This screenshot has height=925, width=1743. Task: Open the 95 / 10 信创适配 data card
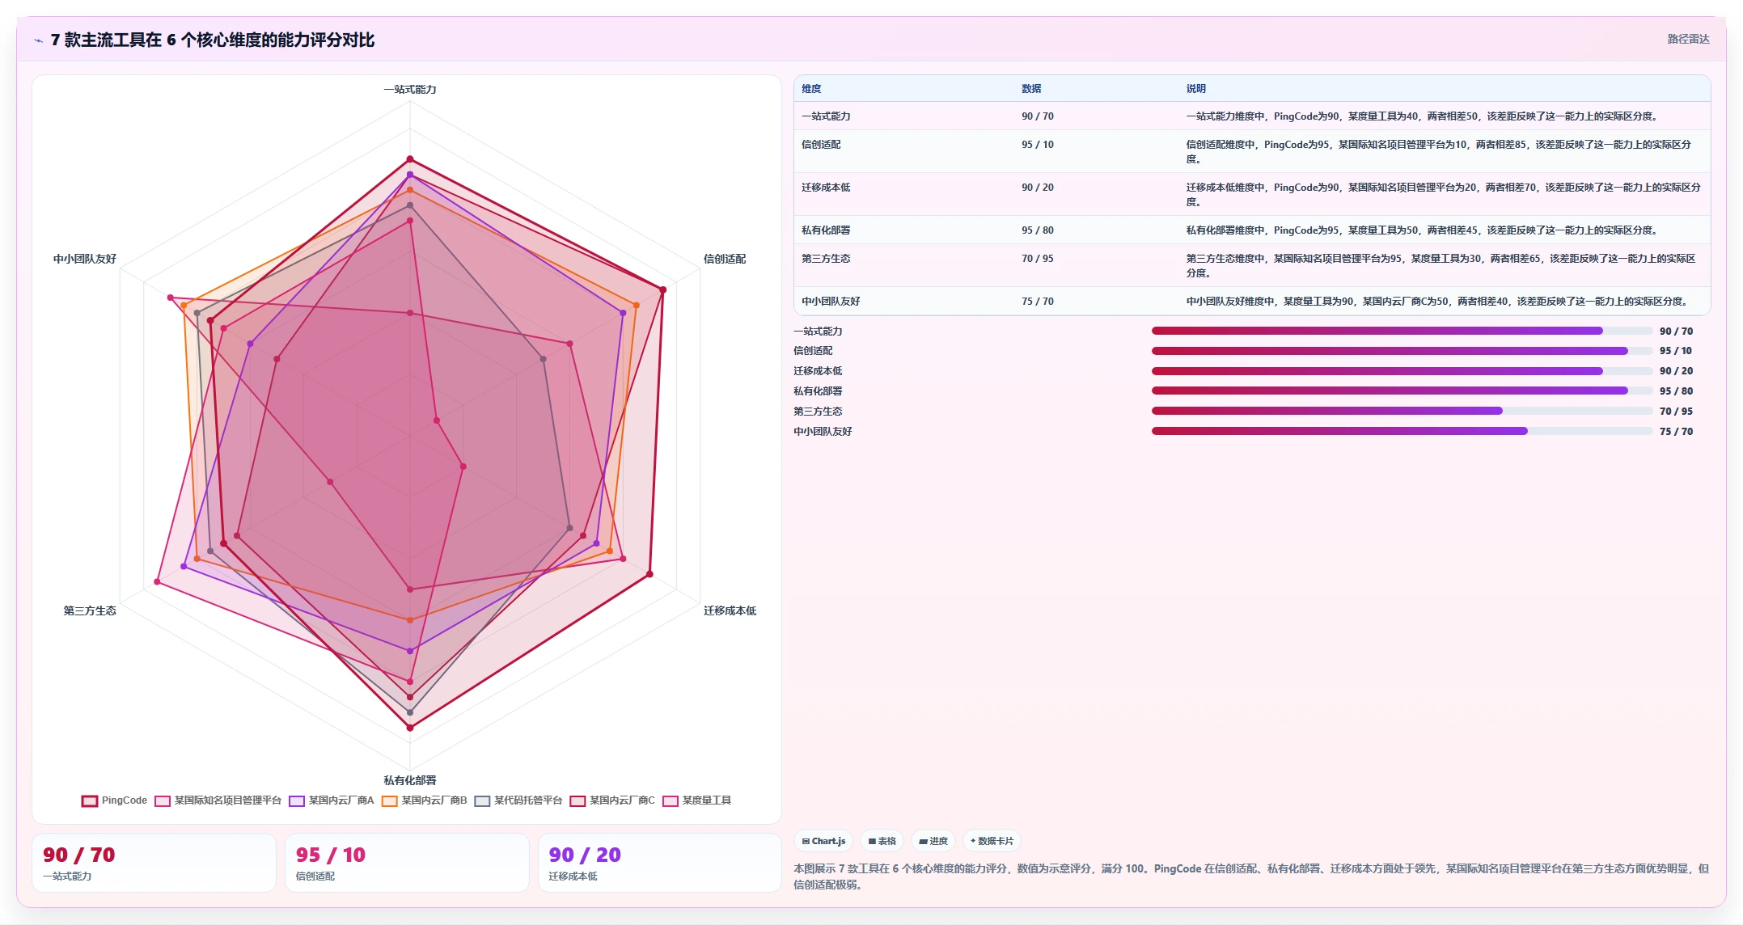pyautogui.click(x=407, y=863)
